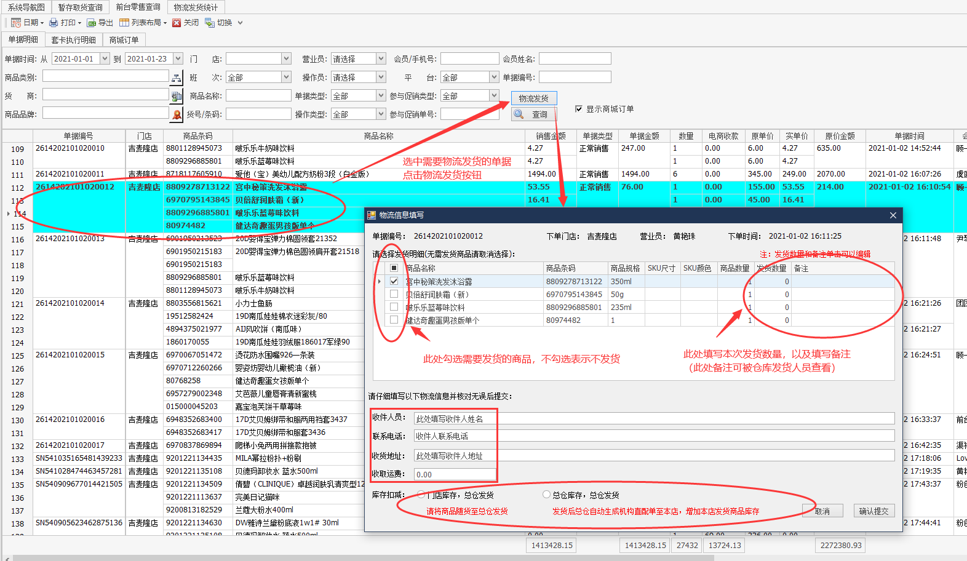
Task: Check the 贝倍舒润肤霜（新） row checkbox
Action: click(x=394, y=294)
